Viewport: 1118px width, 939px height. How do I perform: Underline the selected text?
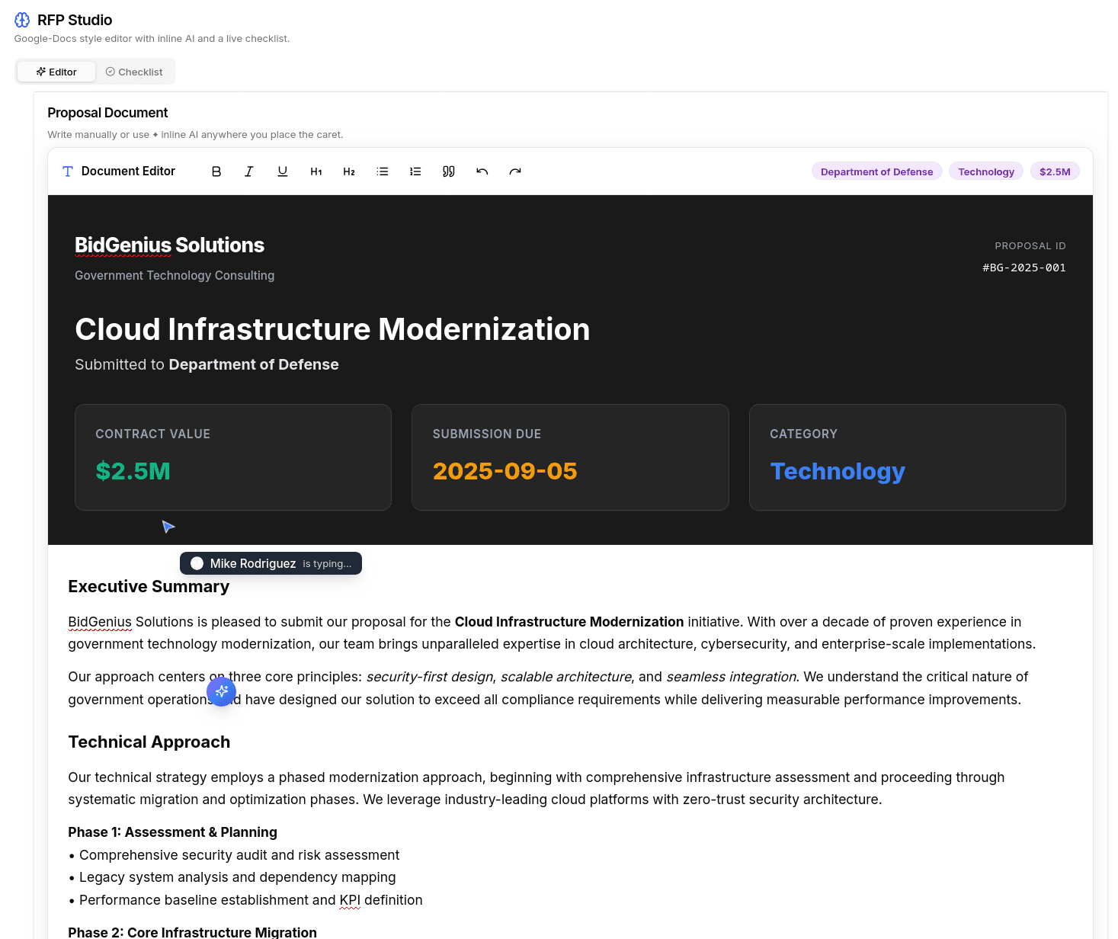point(283,171)
